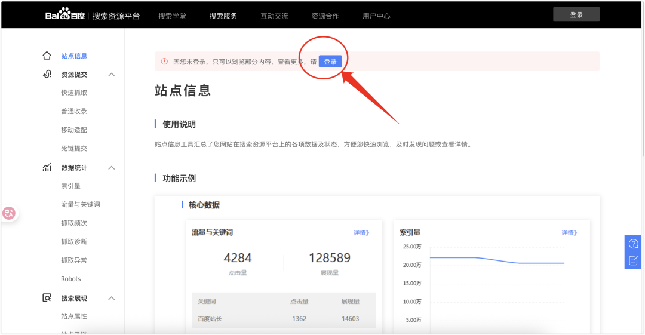Select 流量与关键词 in sidebar
This screenshot has height=335, width=645.
[81, 204]
